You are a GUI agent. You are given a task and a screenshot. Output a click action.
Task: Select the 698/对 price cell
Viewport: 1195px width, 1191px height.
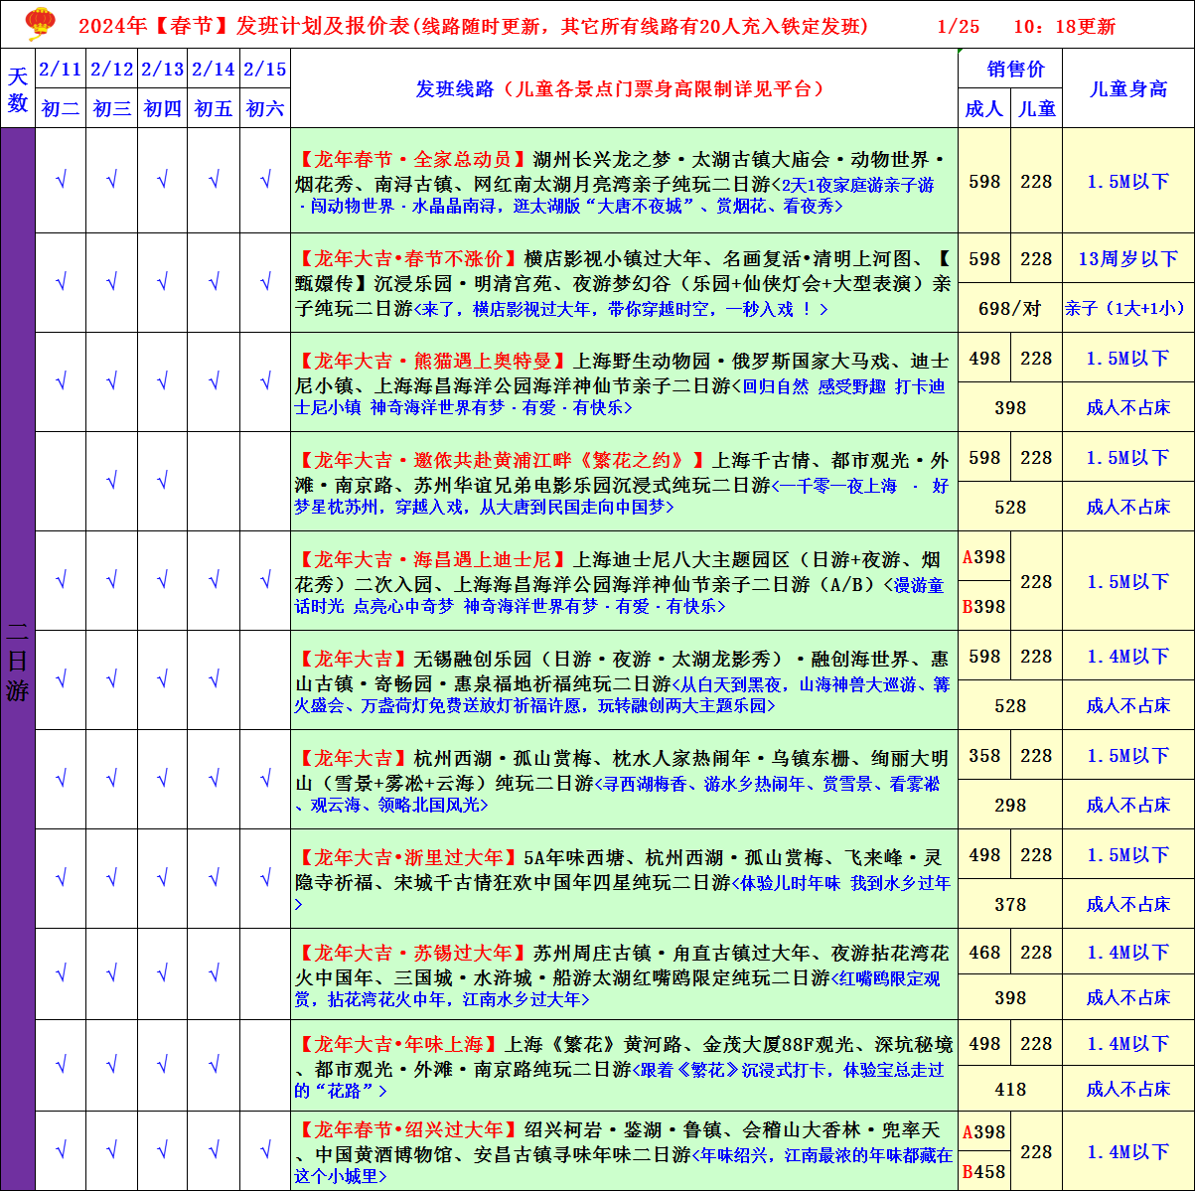pos(1010,308)
